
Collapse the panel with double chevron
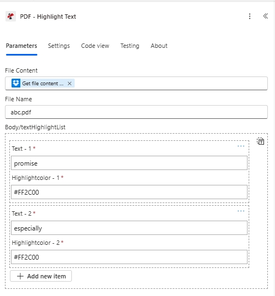click(266, 16)
